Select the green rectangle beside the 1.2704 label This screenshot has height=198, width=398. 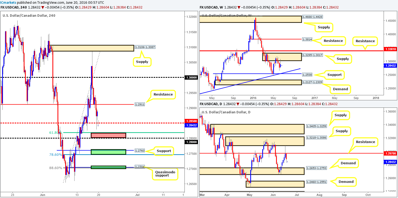[108, 167]
